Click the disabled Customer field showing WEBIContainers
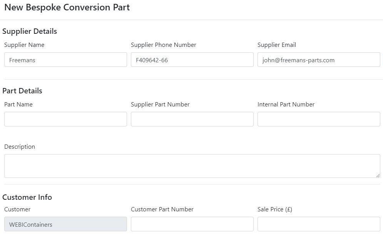The image size is (383, 234). (x=65, y=224)
